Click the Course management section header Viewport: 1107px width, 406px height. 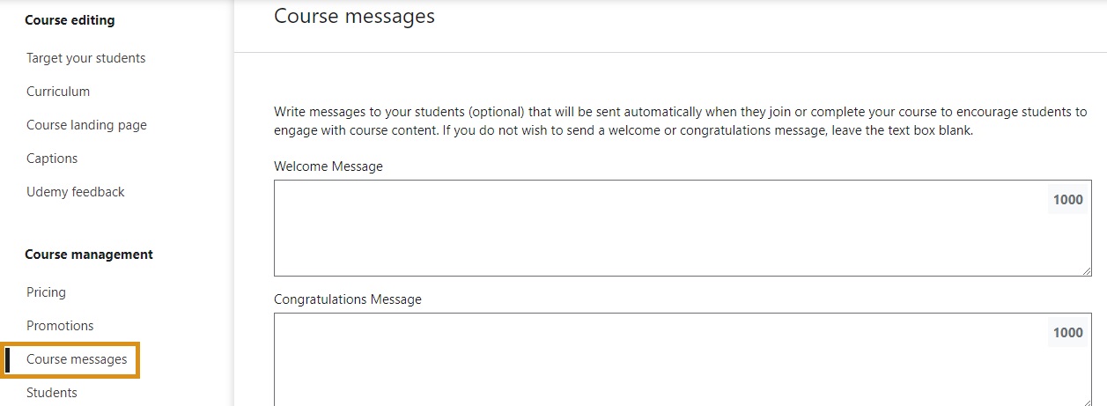point(89,255)
